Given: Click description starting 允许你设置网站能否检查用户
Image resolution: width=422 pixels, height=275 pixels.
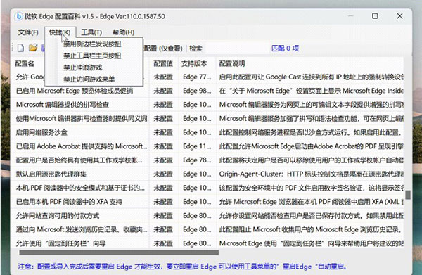Looking at the screenshot, I should tap(311, 216).
